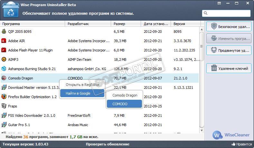Viewport: 254px width, 148px height.
Task: Select the Fraps row name
Action: pos(13,106)
